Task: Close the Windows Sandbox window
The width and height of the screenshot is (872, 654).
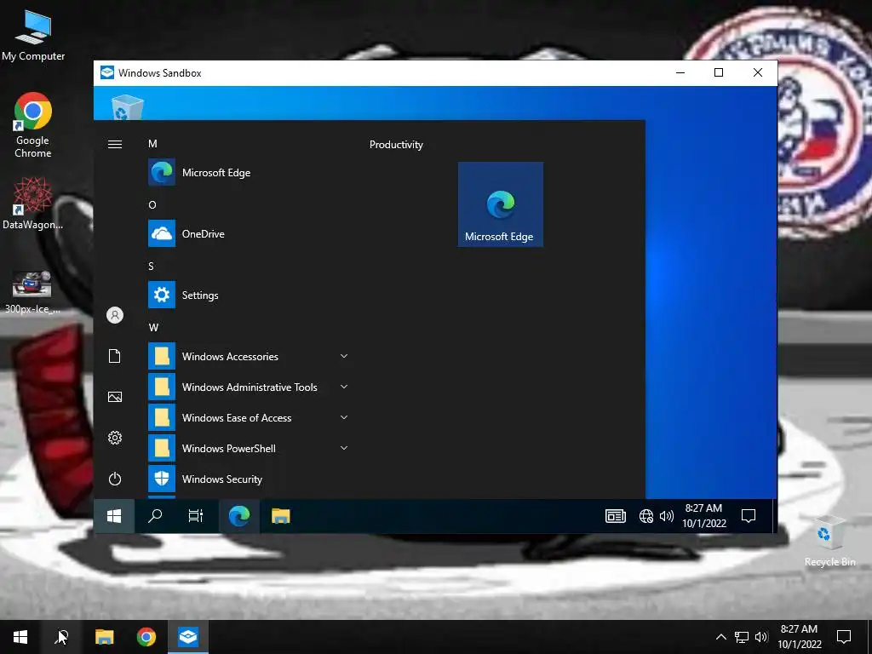Action: 757,72
